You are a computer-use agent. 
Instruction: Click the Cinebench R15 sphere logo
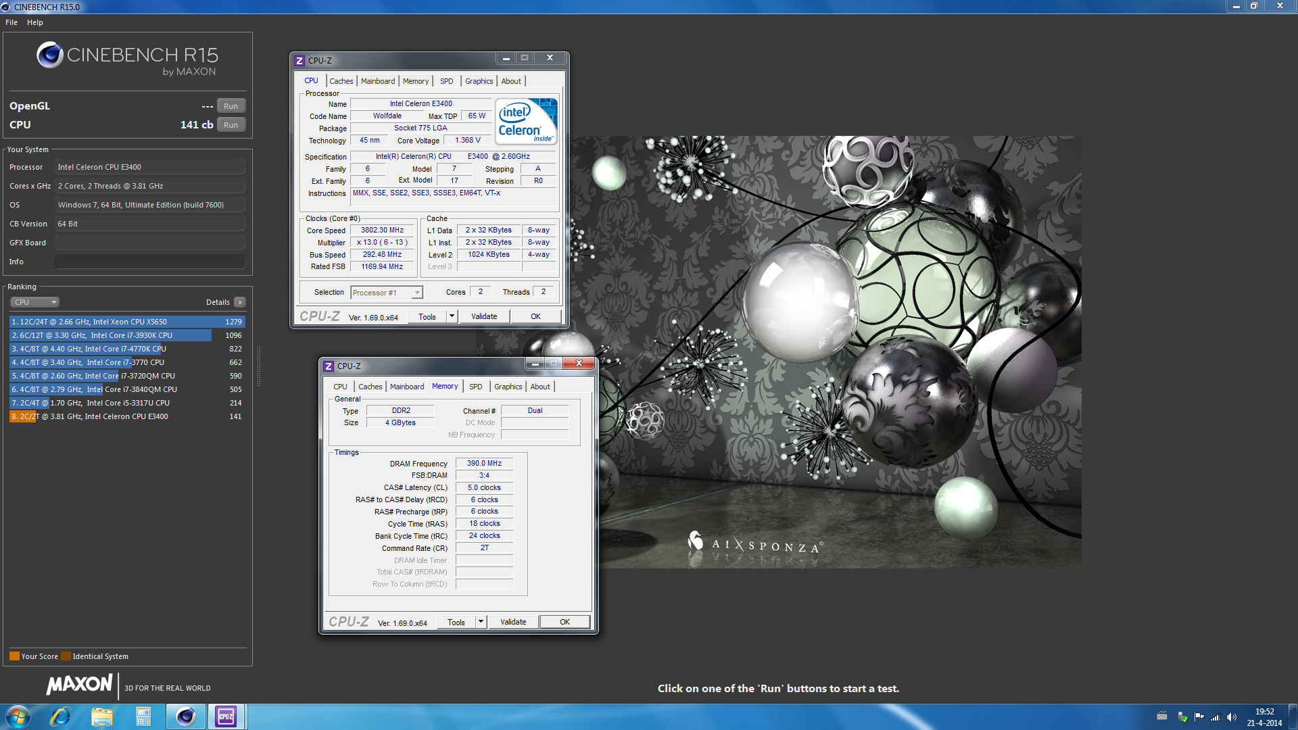tap(50, 55)
